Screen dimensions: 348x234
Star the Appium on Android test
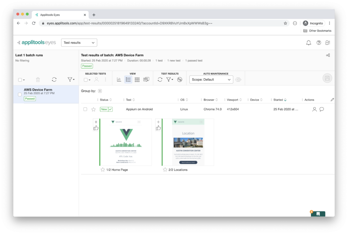pos(93,109)
